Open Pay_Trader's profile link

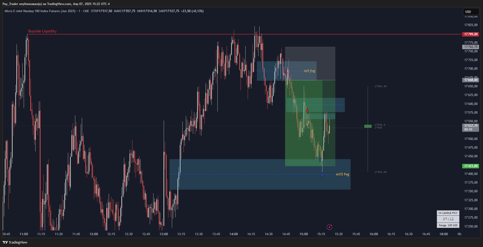pos(11,4)
